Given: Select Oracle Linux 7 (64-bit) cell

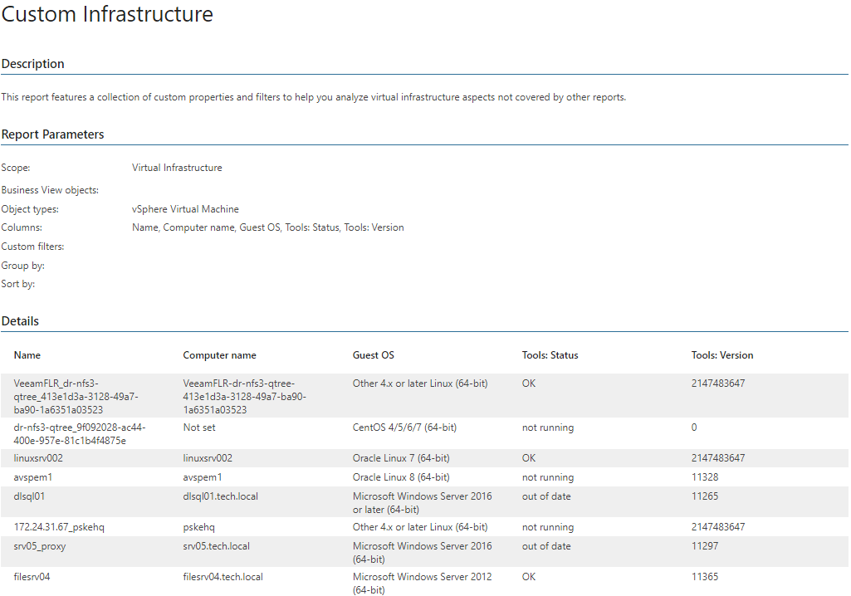Looking at the screenshot, I should (400, 458).
